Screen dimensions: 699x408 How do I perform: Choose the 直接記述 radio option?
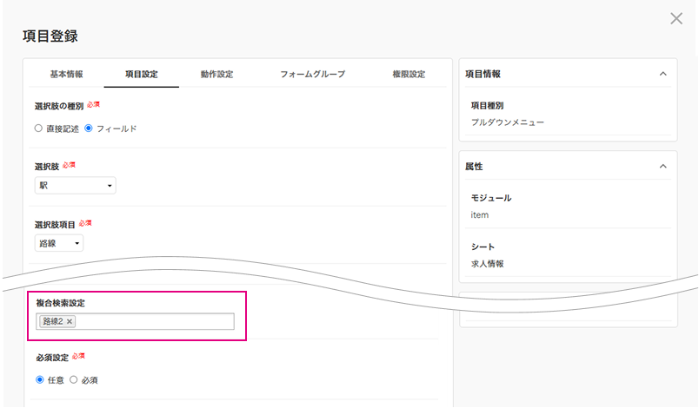pos(38,128)
